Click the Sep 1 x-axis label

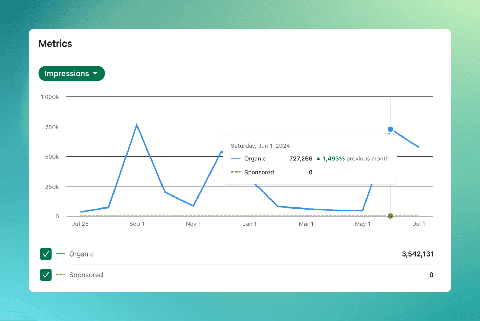(137, 224)
